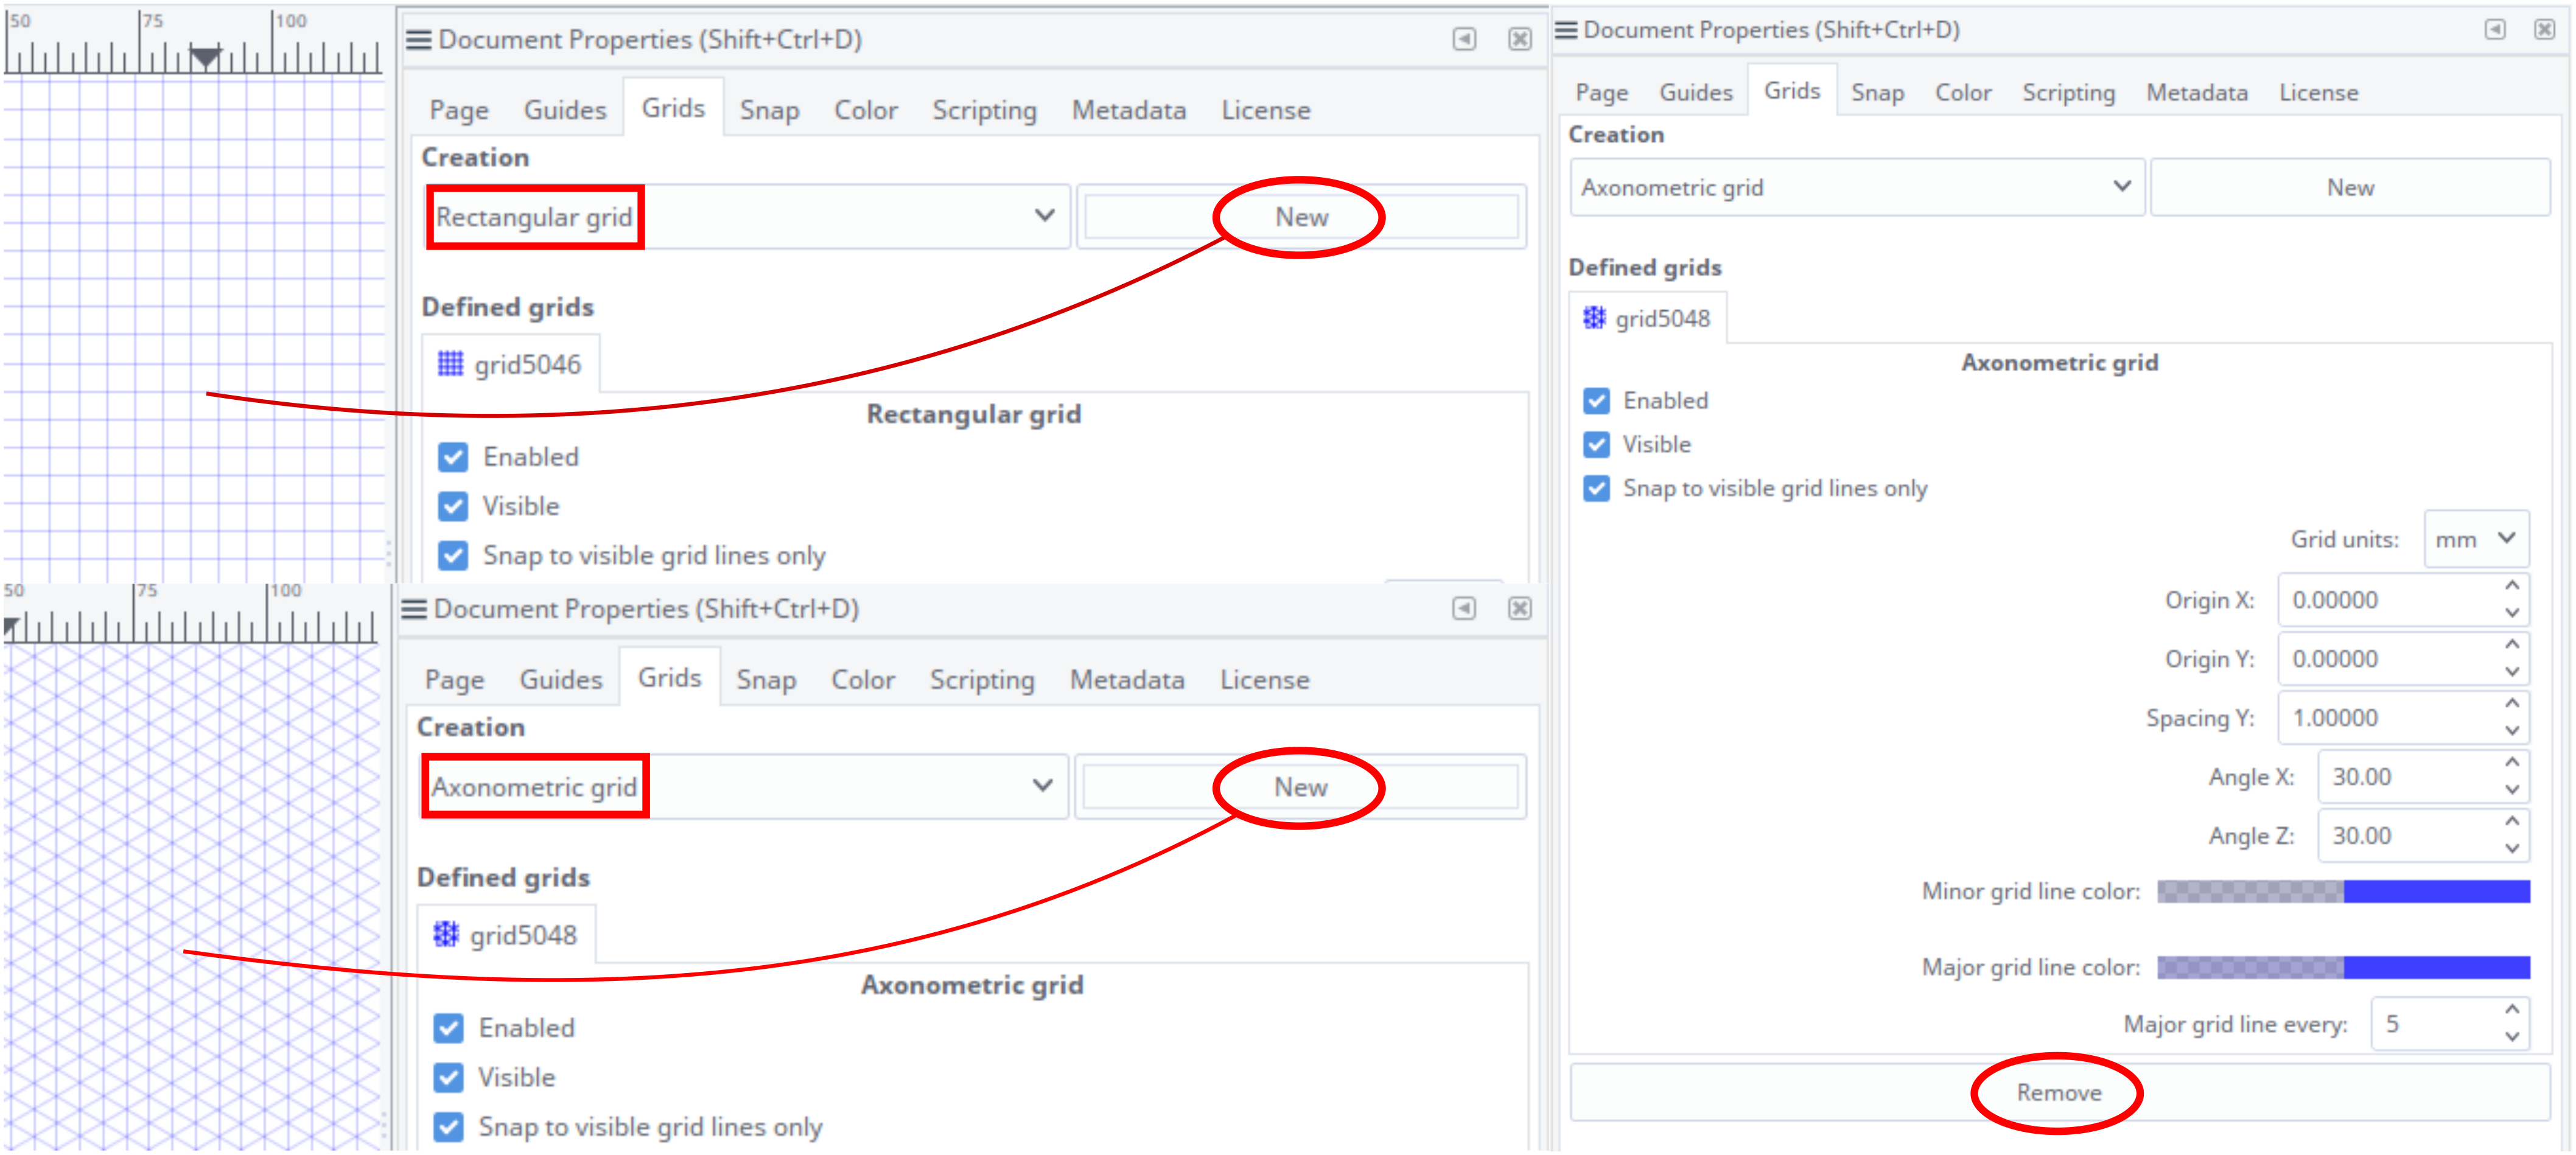Open the Grid units mm dropdown
2576x1155 pixels.
[2476, 540]
